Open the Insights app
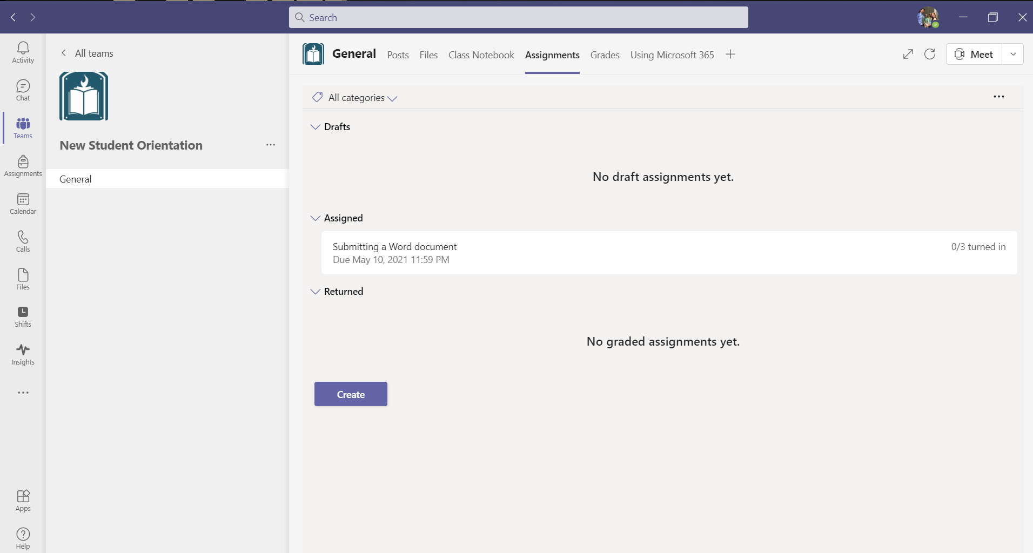Viewport: 1033px width, 553px height. [x=23, y=355]
